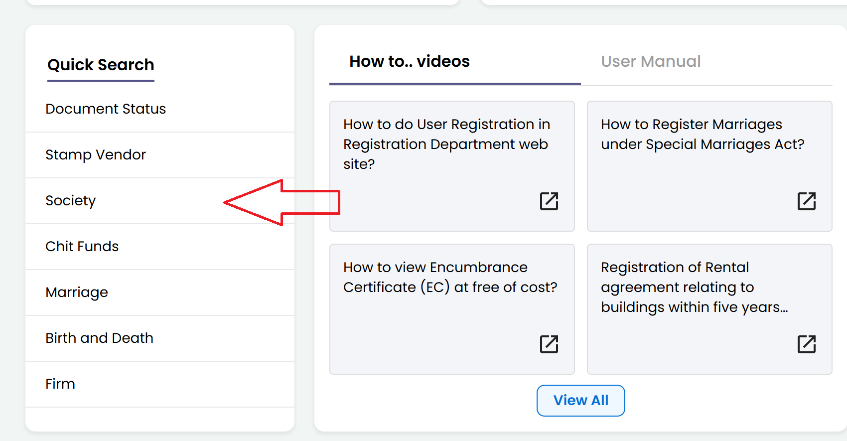Click the red arrow pointing to Society
This screenshot has width=847, height=441.
pyautogui.click(x=282, y=202)
